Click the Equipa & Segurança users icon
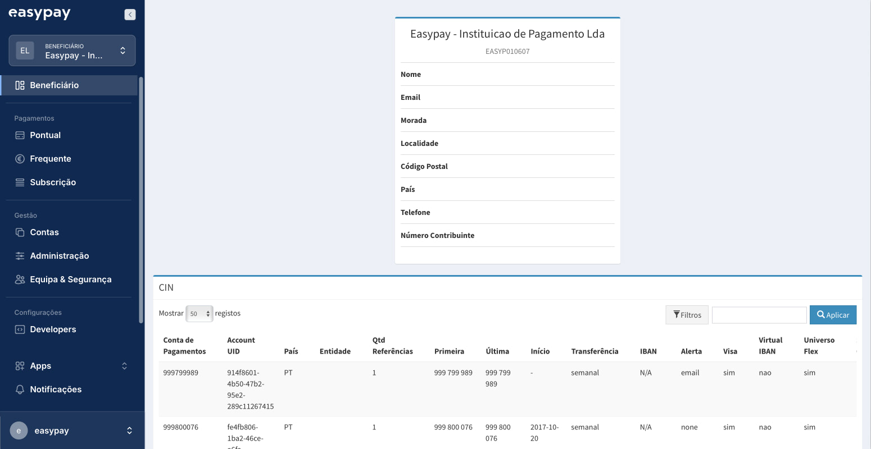 point(20,280)
